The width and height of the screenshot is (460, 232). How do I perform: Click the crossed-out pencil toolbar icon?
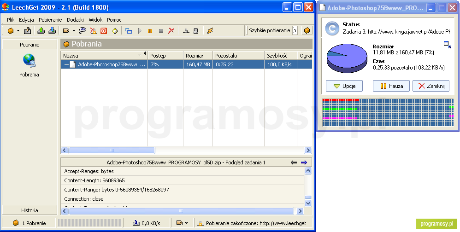pos(93,30)
